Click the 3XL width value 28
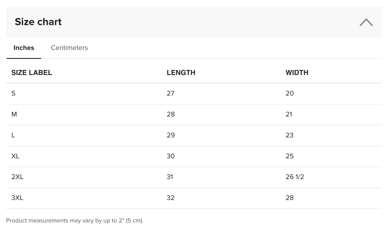 pos(289,198)
